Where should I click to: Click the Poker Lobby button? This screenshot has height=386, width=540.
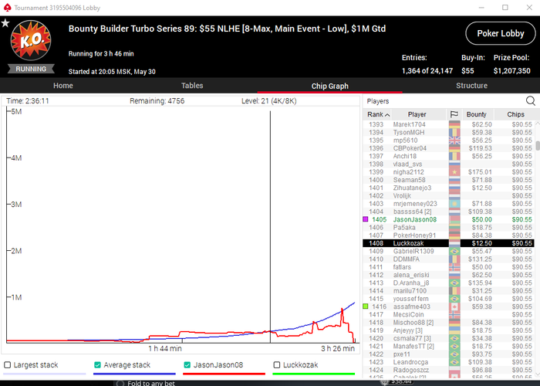pyautogui.click(x=501, y=33)
